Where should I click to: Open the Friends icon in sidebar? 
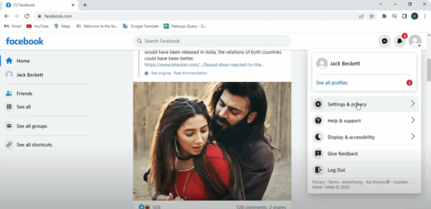pyautogui.click(x=9, y=93)
